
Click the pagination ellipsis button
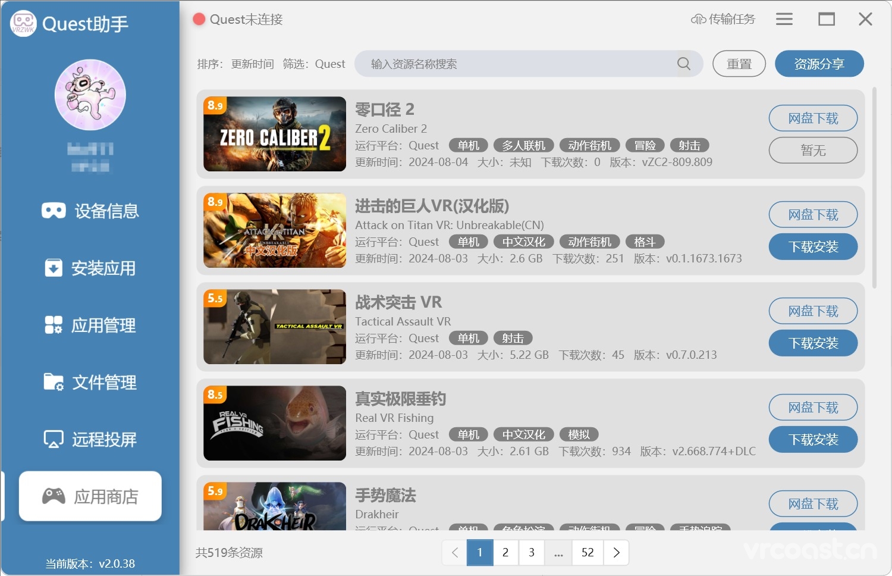tap(558, 552)
